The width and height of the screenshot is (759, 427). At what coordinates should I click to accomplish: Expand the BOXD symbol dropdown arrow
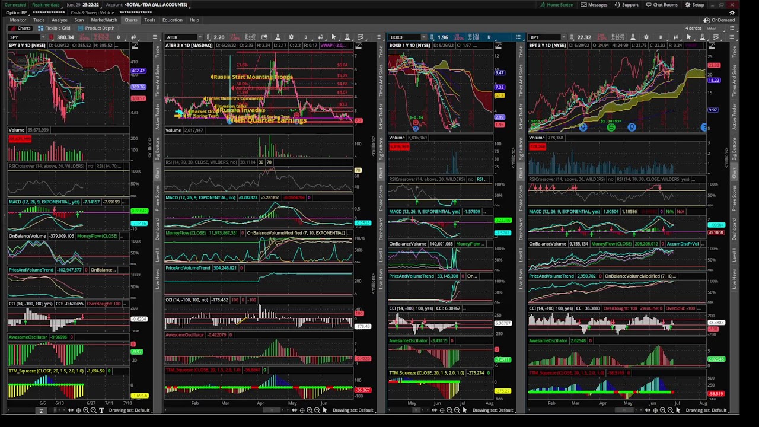[424, 37]
